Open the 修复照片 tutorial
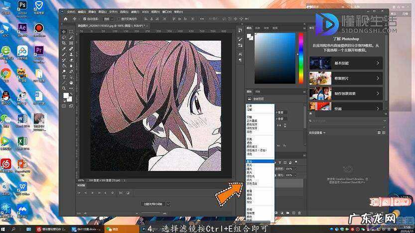This screenshot has width=415, height=233. tap(345, 79)
